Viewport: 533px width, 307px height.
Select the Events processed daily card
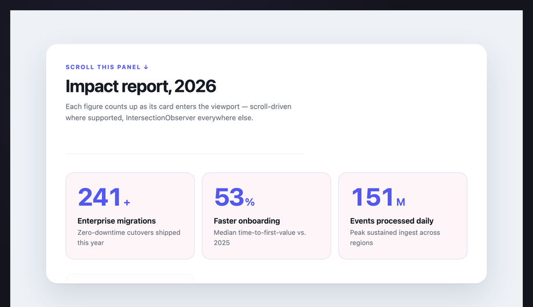(x=403, y=216)
